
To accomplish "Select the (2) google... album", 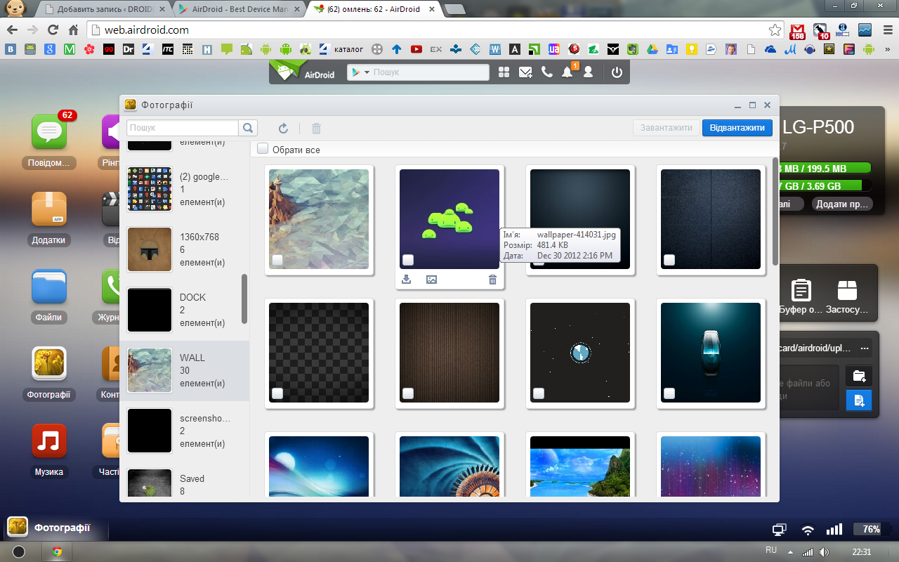I will [185, 189].
